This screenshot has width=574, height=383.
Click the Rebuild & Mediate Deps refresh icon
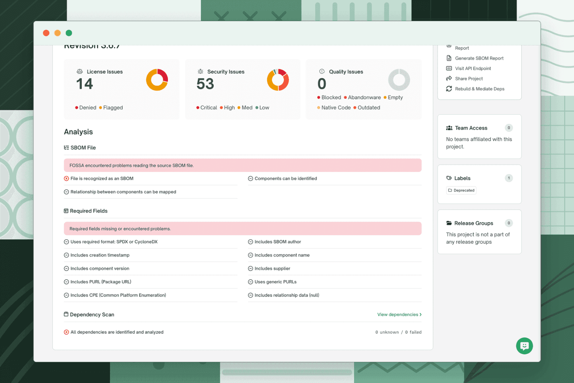(449, 89)
